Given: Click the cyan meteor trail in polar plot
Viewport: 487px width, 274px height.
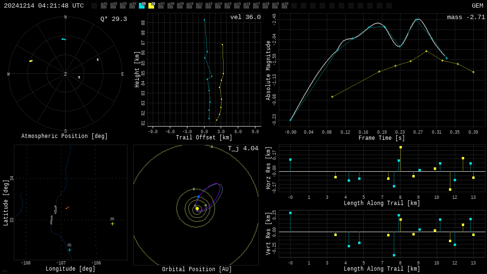Looking at the screenshot, I should pos(63,39).
